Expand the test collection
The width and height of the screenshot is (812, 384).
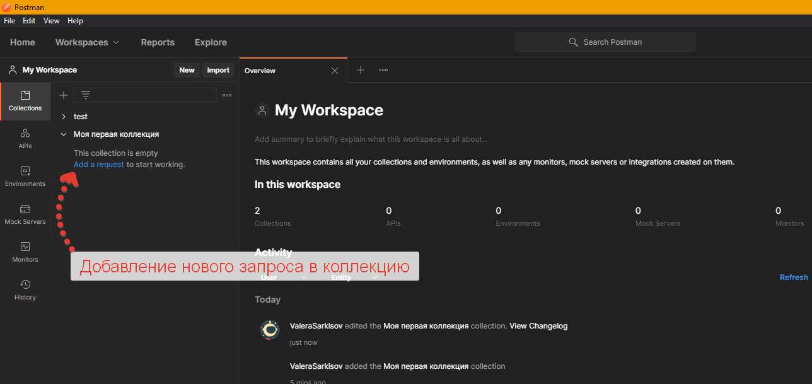point(64,117)
